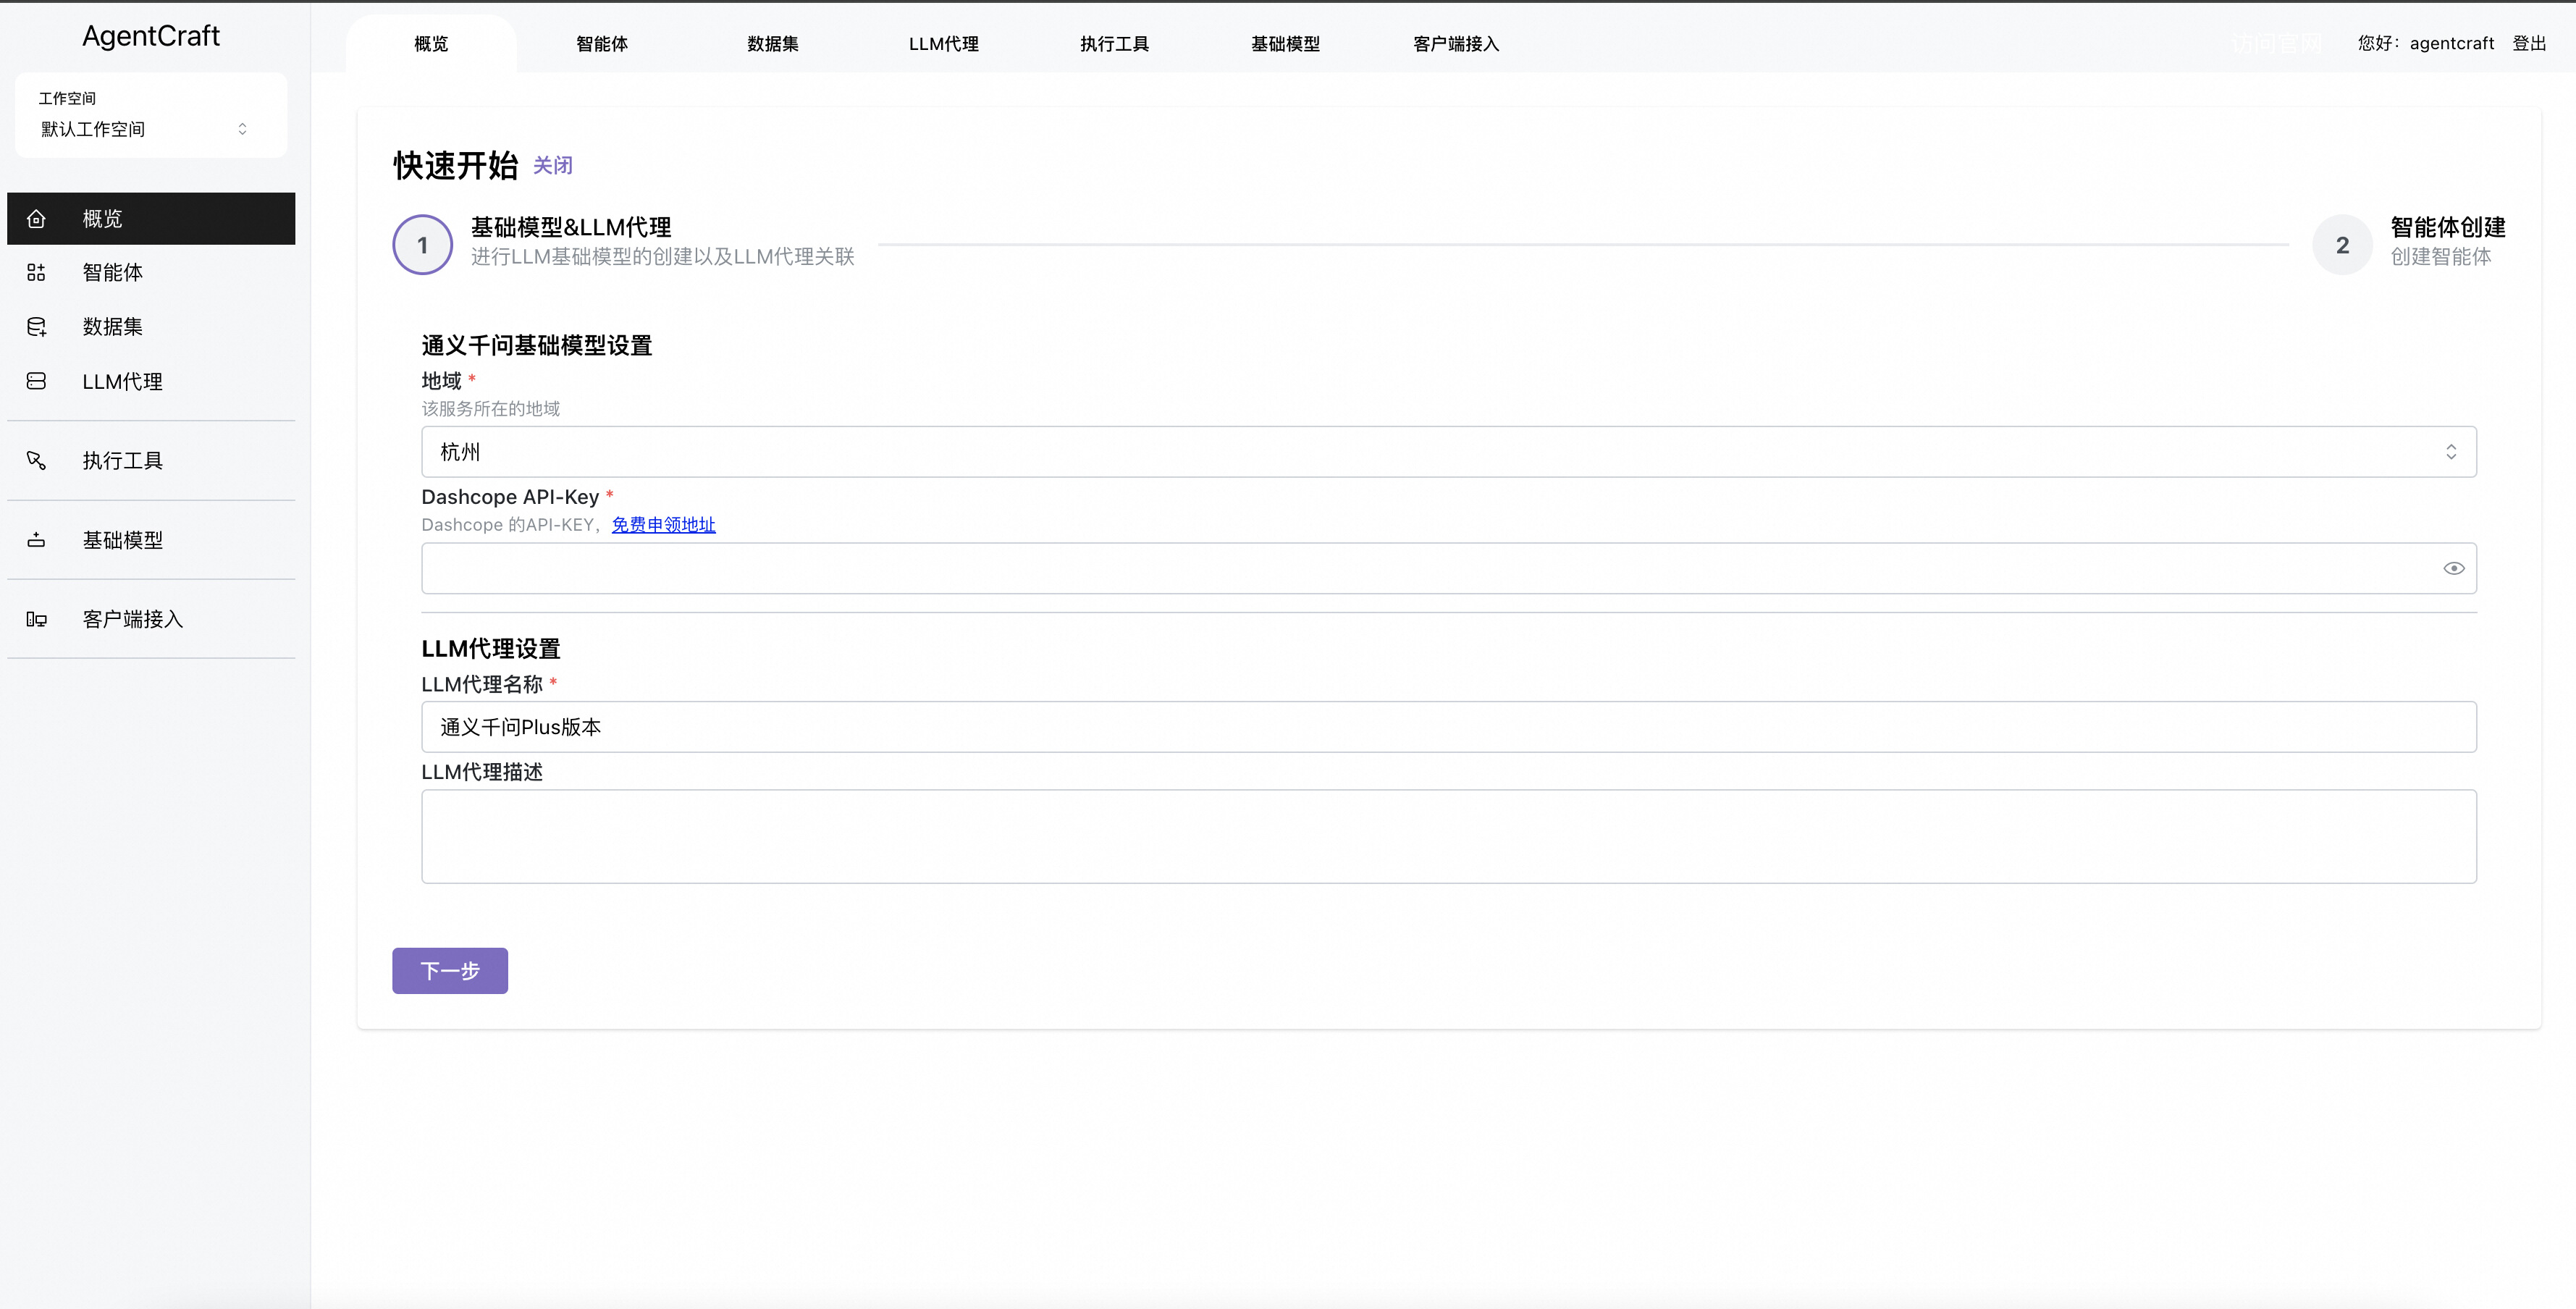Open the 地域 dropdown showing 杭州

pyautogui.click(x=1448, y=452)
